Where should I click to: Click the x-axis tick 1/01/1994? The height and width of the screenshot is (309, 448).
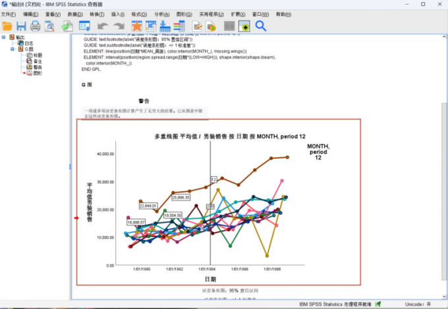(x=207, y=269)
